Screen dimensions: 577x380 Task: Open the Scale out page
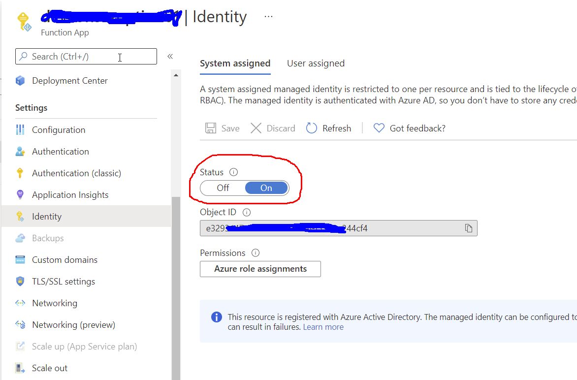[50, 368]
